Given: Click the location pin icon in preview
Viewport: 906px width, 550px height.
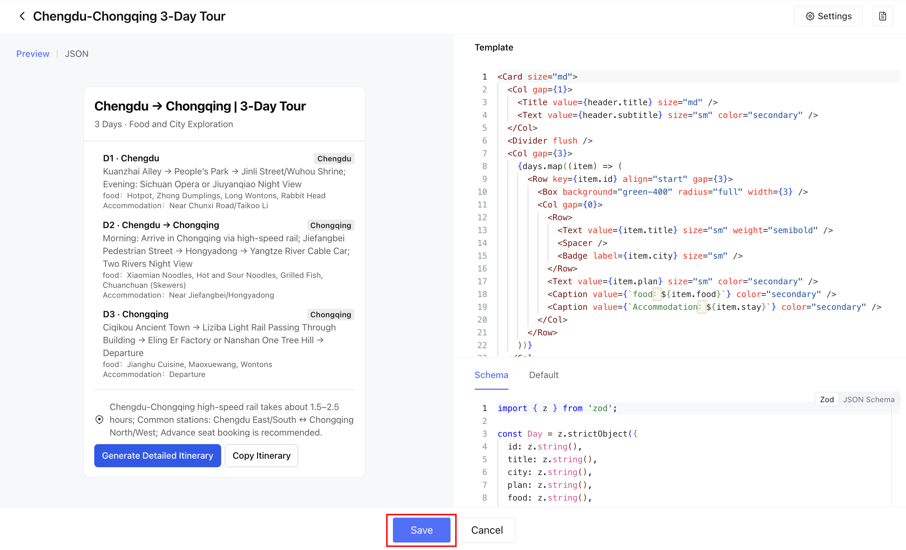Looking at the screenshot, I should coord(99,420).
